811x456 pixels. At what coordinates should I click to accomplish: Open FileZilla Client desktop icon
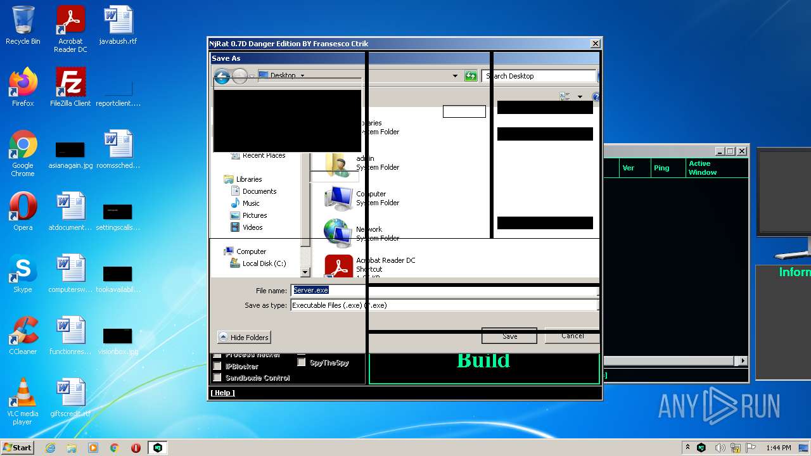tap(70, 87)
